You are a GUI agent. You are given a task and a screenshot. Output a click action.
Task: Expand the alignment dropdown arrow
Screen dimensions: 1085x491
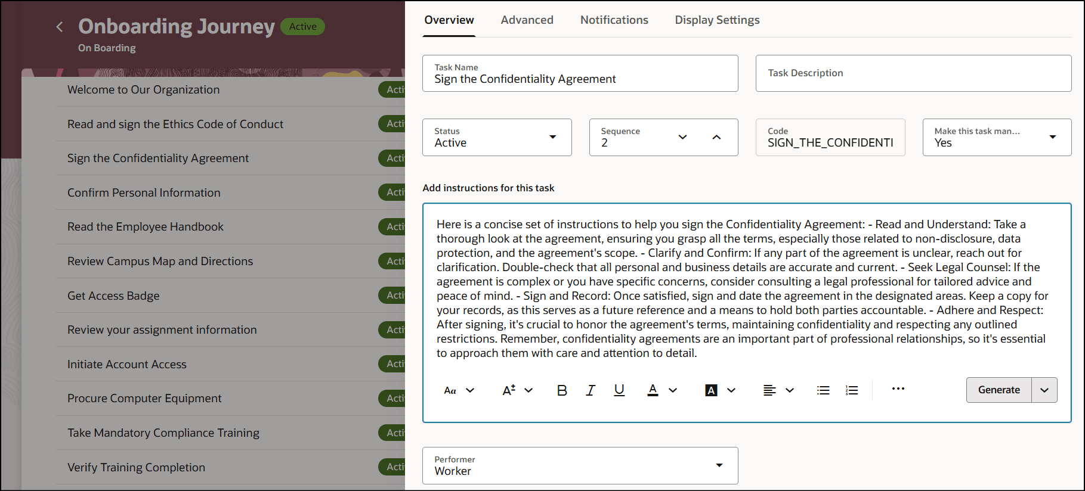point(790,390)
